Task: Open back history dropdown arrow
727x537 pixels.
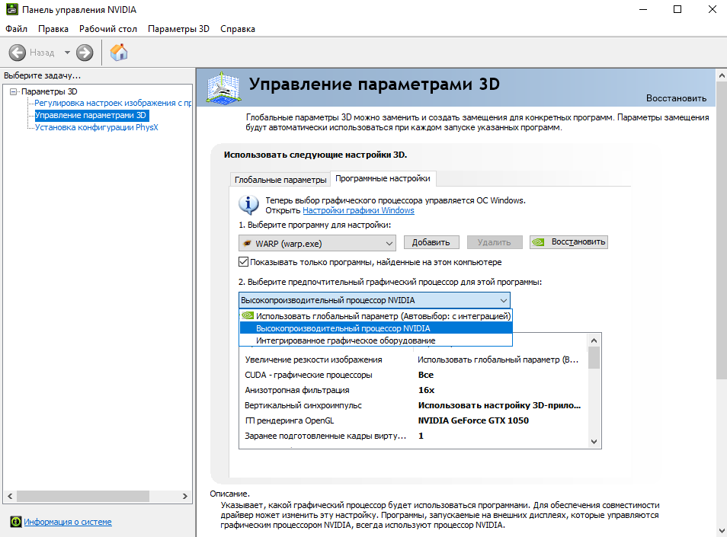Action: coord(67,53)
